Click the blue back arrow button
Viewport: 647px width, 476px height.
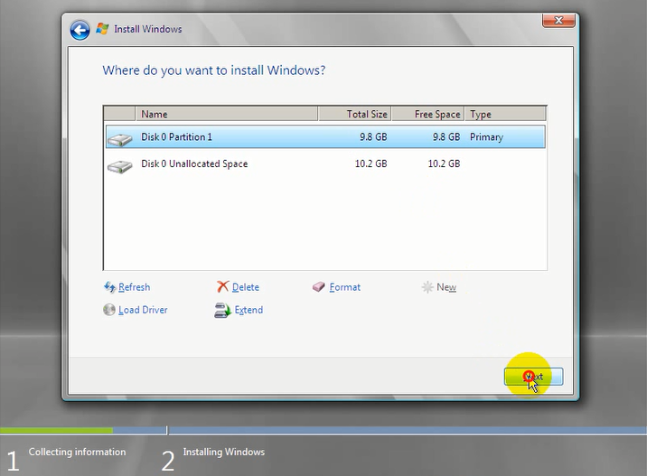pos(80,30)
